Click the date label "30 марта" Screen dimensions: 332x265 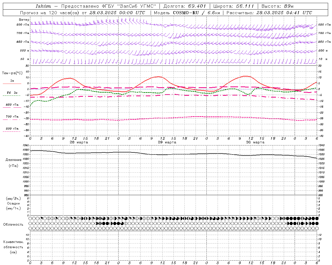255,142
